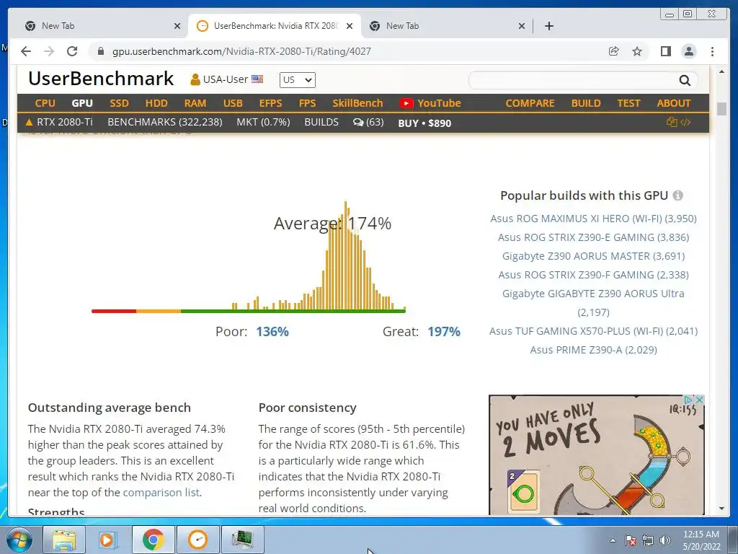Open a new tab with plus button
Screen dimensions: 738x554
tap(548, 26)
